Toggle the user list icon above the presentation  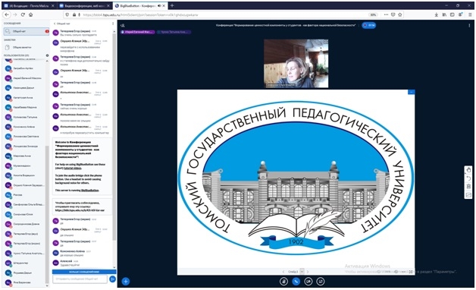123,26
